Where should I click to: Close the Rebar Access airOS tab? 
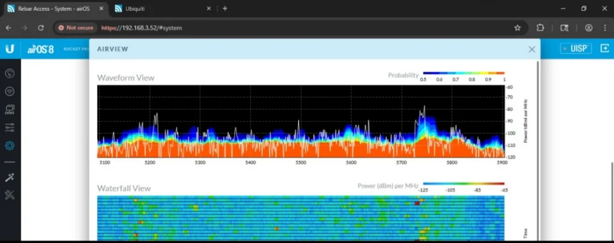100,8
